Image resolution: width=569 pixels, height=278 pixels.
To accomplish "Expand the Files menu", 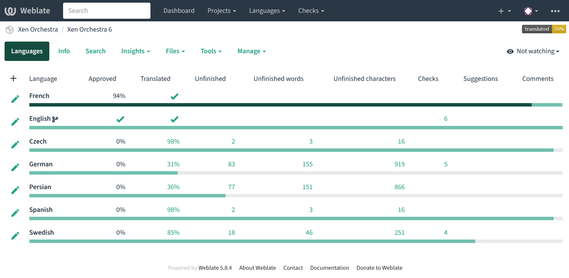I will pyautogui.click(x=175, y=51).
